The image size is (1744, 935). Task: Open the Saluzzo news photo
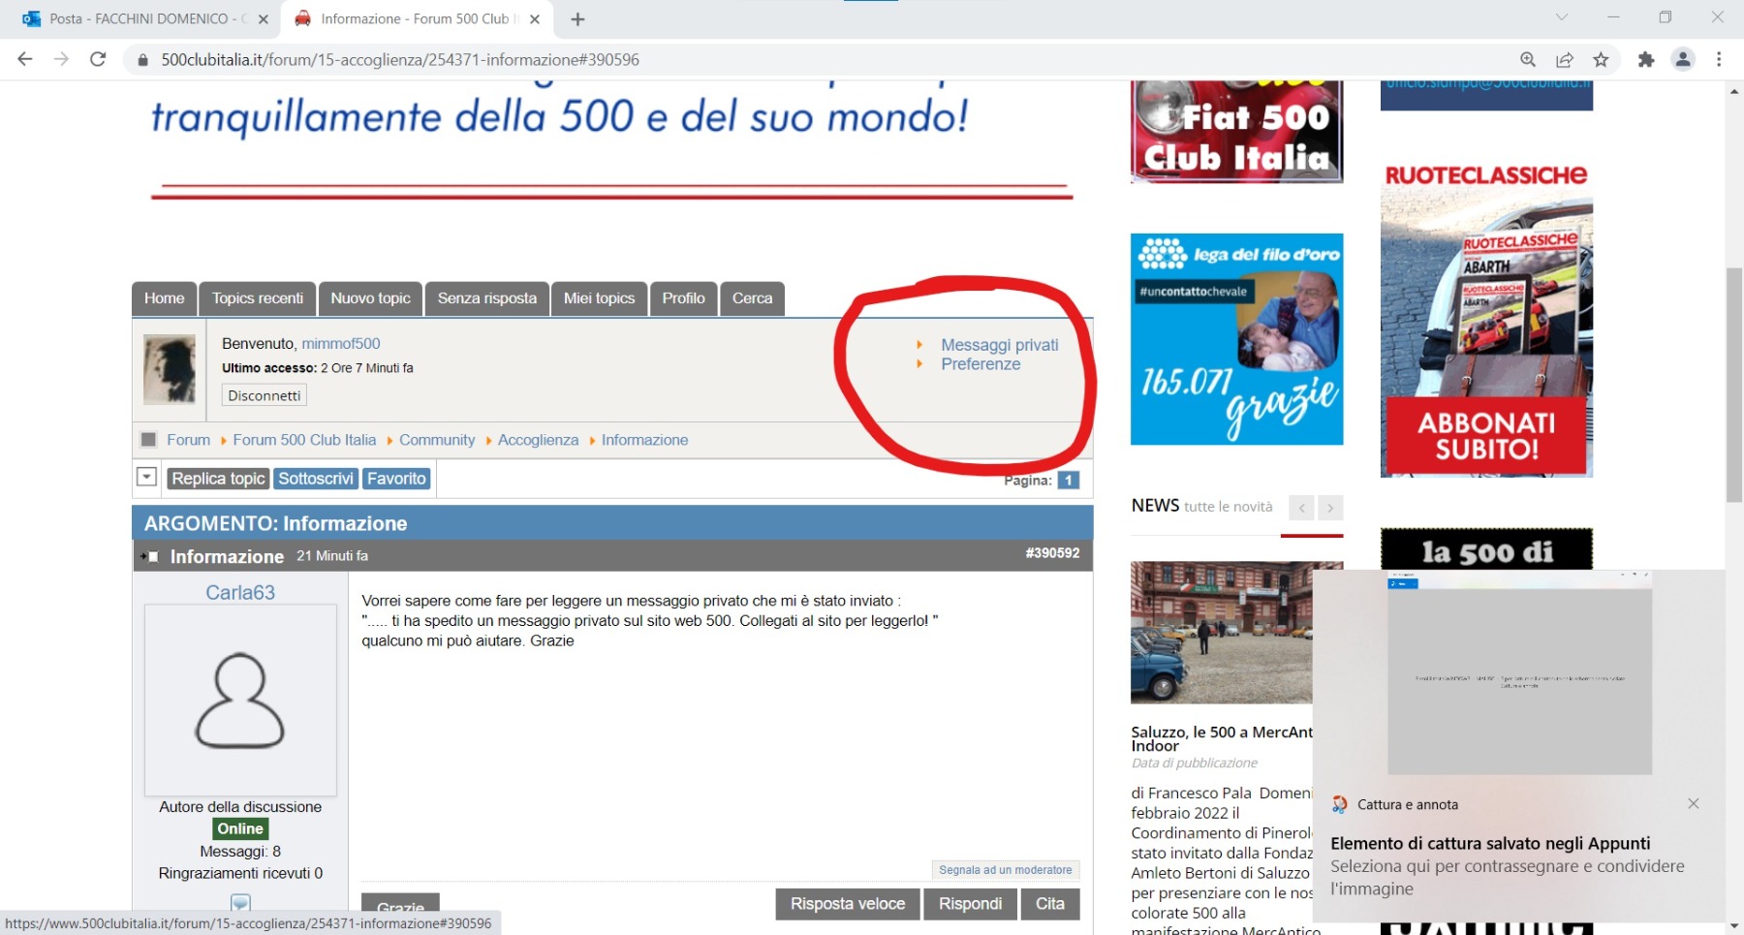[x=1221, y=632]
